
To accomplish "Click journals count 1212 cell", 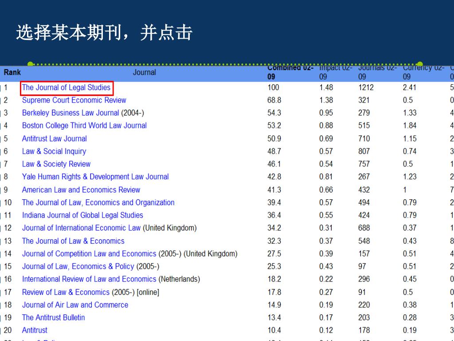I will click(366, 87).
